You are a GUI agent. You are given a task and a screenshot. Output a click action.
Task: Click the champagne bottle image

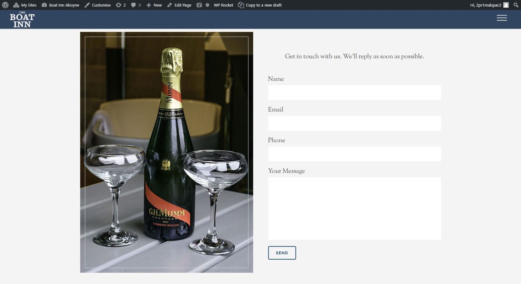tap(166, 152)
